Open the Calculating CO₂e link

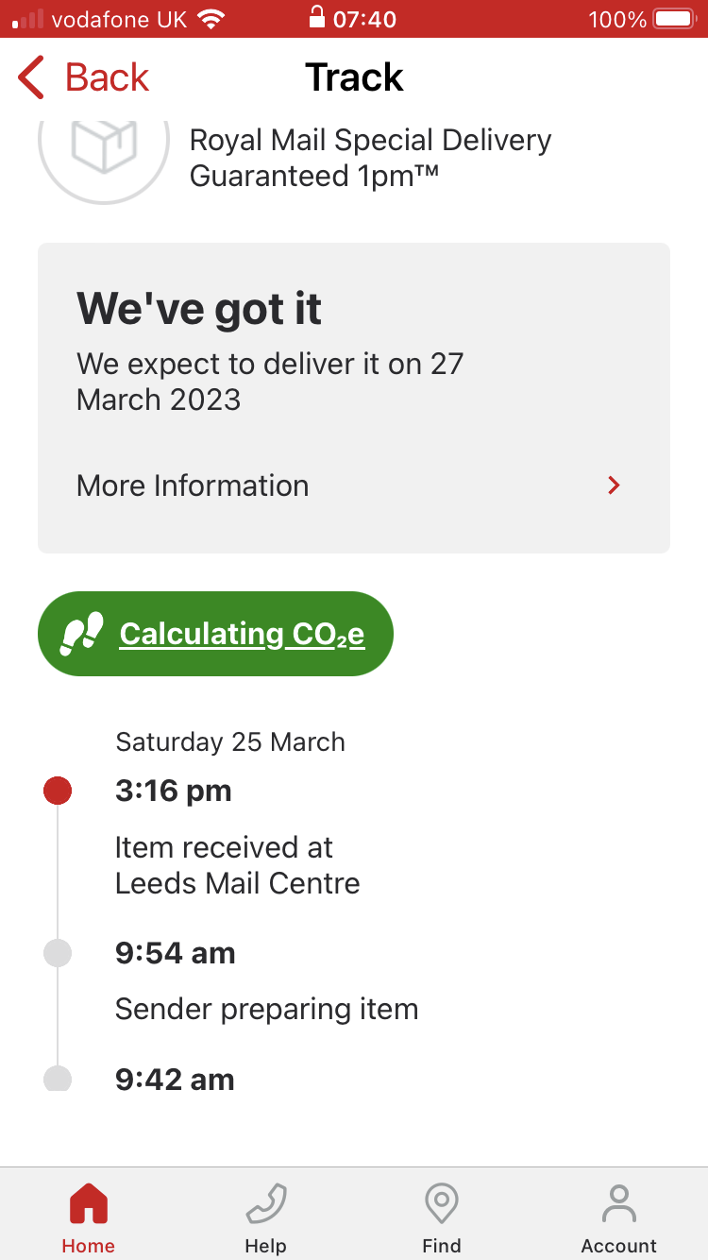pyautogui.click(x=242, y=634)
